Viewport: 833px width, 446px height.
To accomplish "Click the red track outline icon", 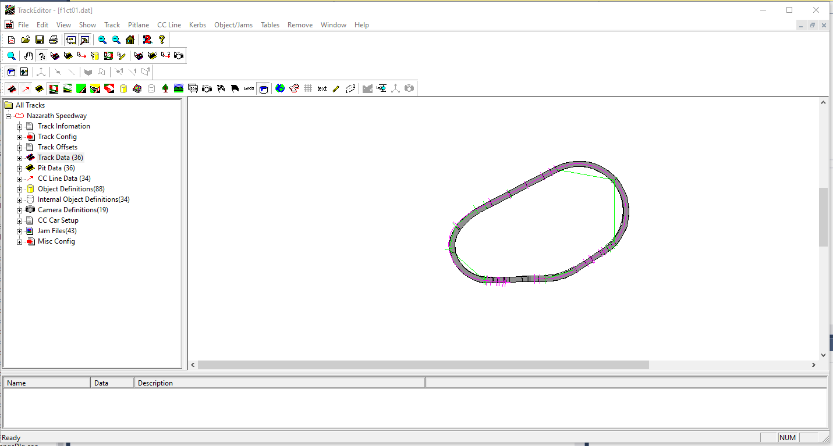I will click(x=294, y=88).
